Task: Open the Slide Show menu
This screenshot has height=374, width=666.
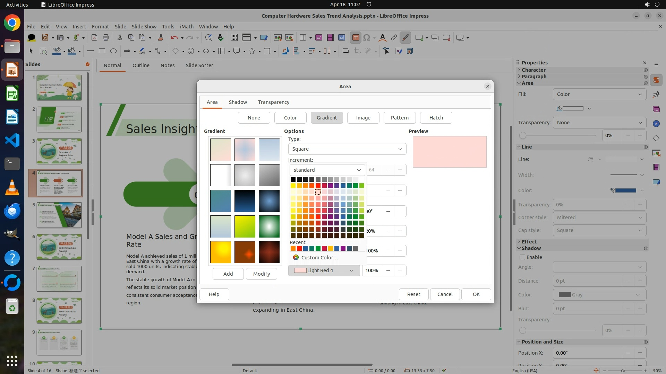Action: (144, 27)
